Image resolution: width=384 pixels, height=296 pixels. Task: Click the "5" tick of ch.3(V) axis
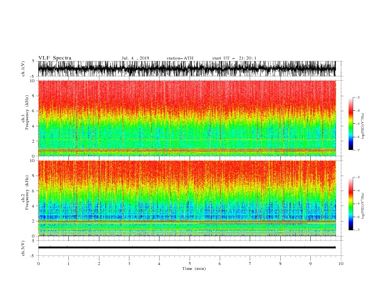click(x=33, y=241)
